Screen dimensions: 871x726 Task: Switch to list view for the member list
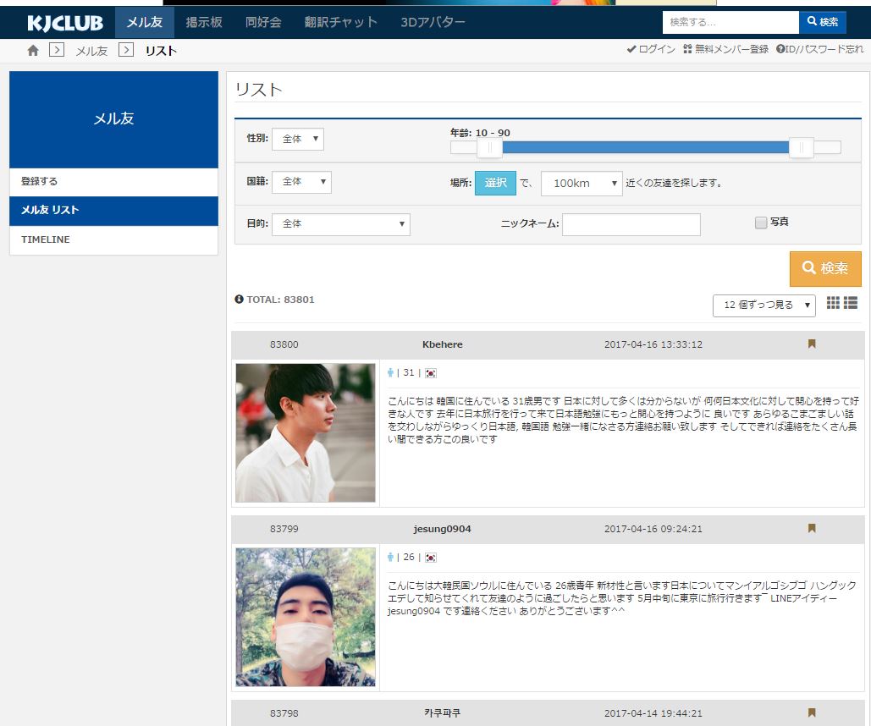coord(852,303)
